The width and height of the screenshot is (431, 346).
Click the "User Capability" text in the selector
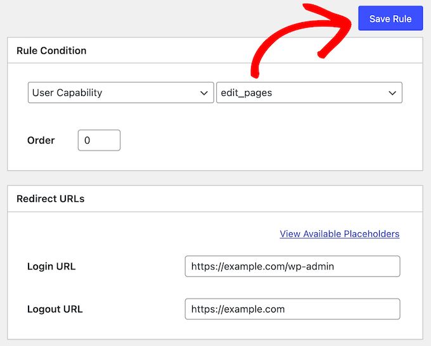(x=67, y=92)
